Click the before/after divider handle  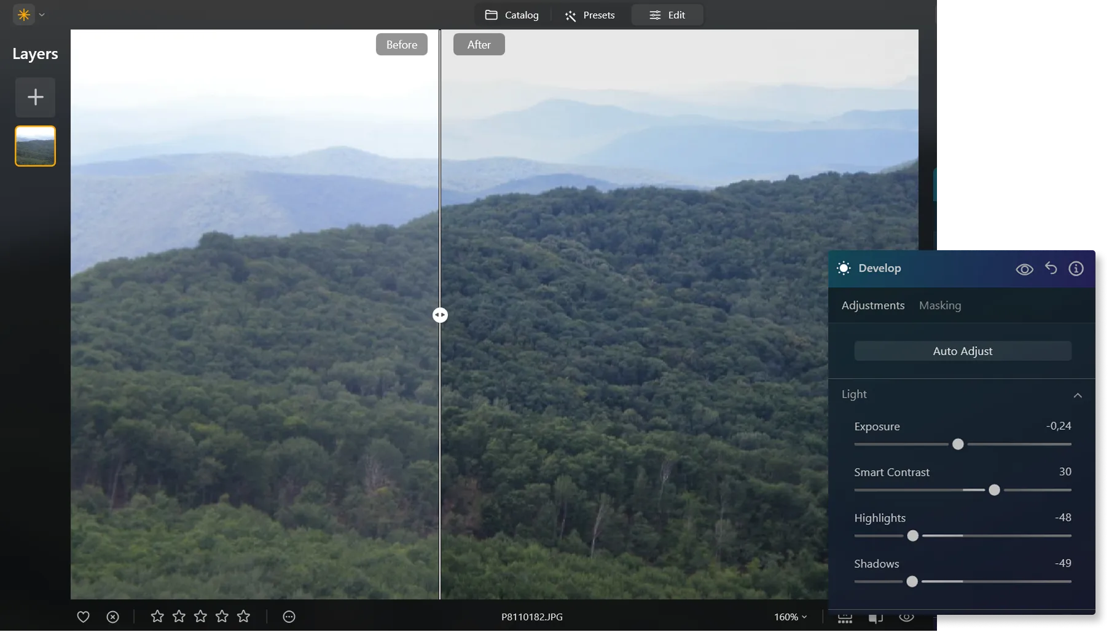click(440, 315)
